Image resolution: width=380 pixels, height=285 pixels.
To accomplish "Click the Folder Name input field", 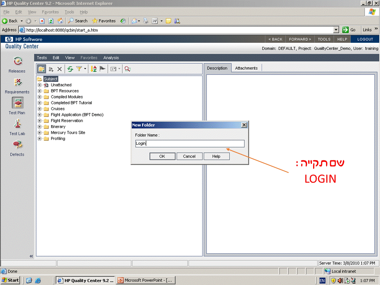I will pyautogui.click(x=190, y=143).
